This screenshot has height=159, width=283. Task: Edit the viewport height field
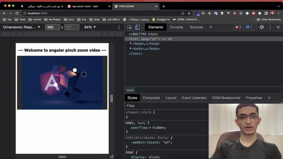[x=72, y=27]
